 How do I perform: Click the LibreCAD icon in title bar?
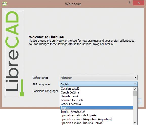4,4
